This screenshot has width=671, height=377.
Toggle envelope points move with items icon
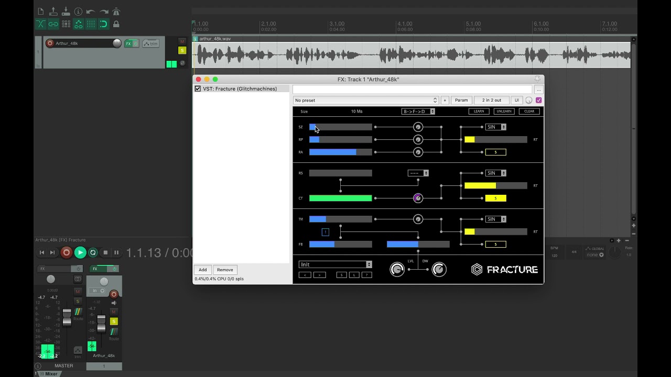(79, 24)
